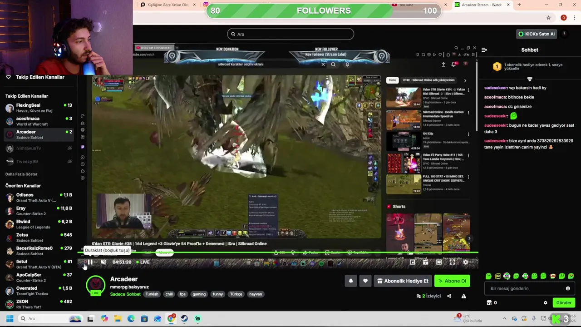
Task: Open the Arcadeer channel avatar
Action: pyautogui.click(x=95, y=285)
